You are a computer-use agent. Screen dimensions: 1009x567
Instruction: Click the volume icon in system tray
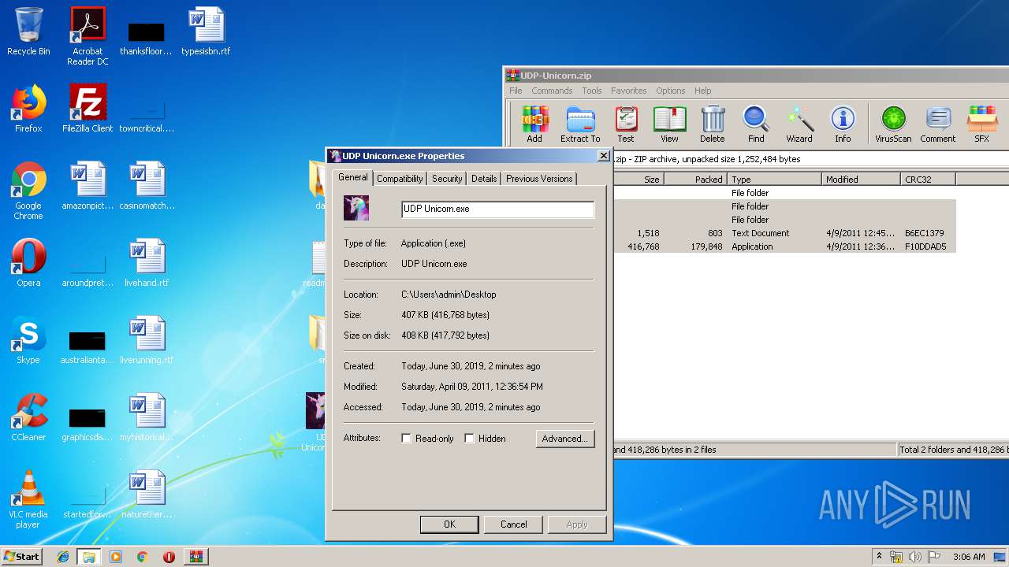[914, 557]
